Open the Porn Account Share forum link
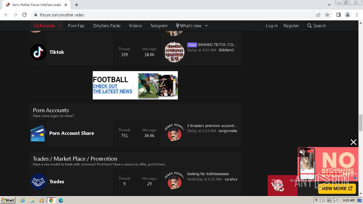363x204 pixels. pos(71,133)
